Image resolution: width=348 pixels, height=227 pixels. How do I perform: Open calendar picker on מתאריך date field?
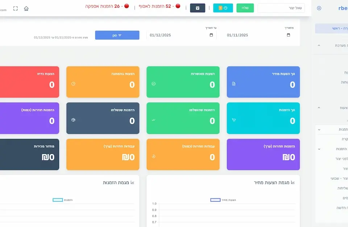pos(289,35)
